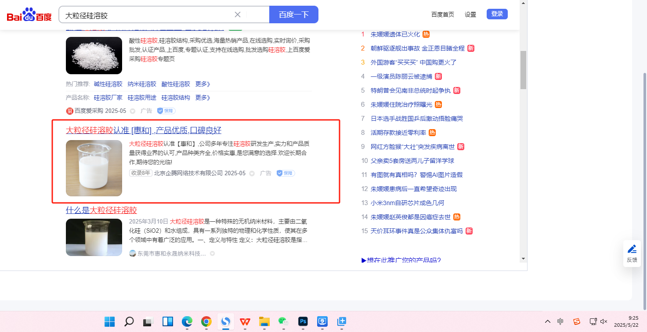Image resolution: width=647 pixels, height=332 pixels.
Task: Launch WeChat from the taskbar
Action: coord(283,321)
